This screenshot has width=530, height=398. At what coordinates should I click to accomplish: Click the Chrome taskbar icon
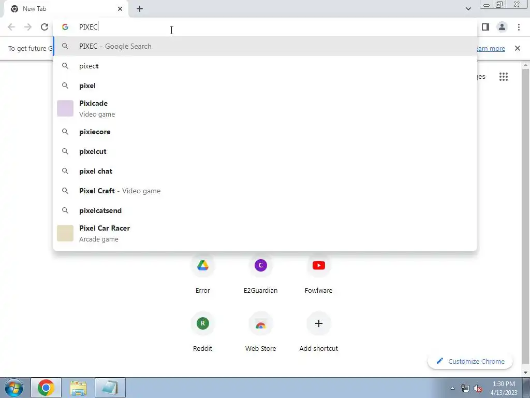(x=46, y=388)
